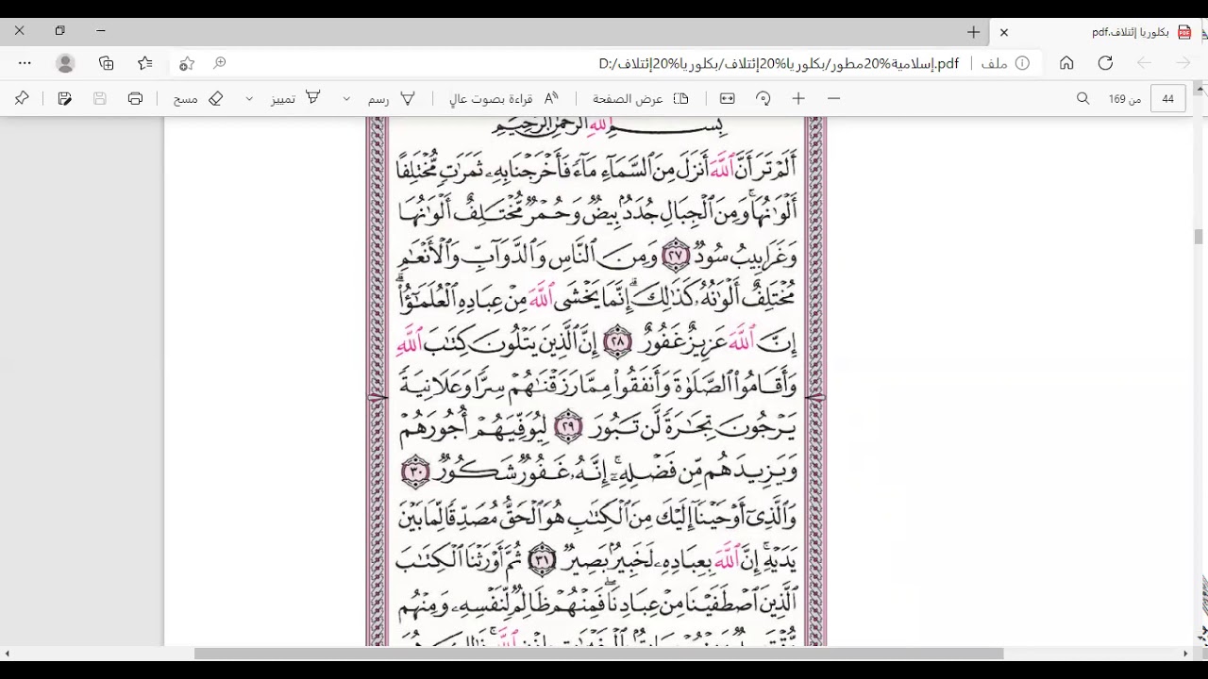The image size is (1208, 679).
Task: Click the address bar URL text
Action: tap(779, 63)
